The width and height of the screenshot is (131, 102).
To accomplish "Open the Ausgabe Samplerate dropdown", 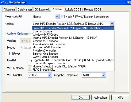I will tap(94, 75).
